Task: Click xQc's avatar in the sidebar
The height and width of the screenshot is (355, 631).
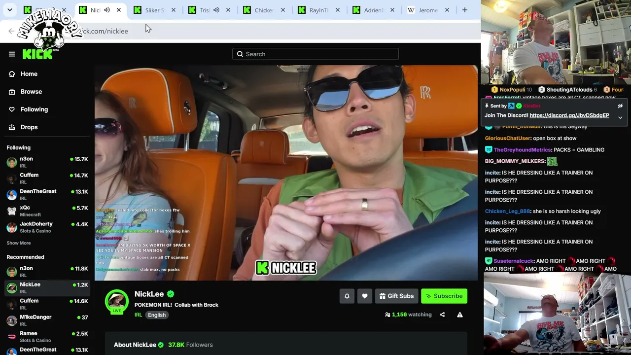Action: pyautogui.click(x=12, y=211)
